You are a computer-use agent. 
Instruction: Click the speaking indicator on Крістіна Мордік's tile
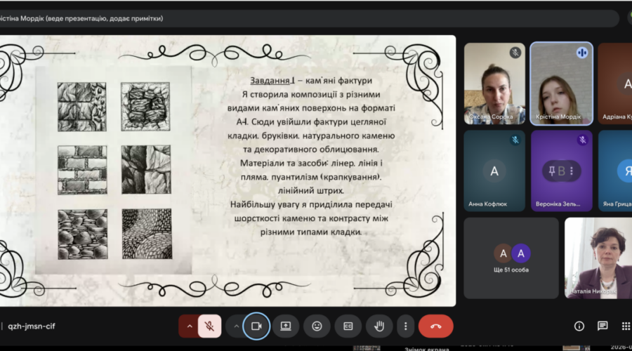581,53
